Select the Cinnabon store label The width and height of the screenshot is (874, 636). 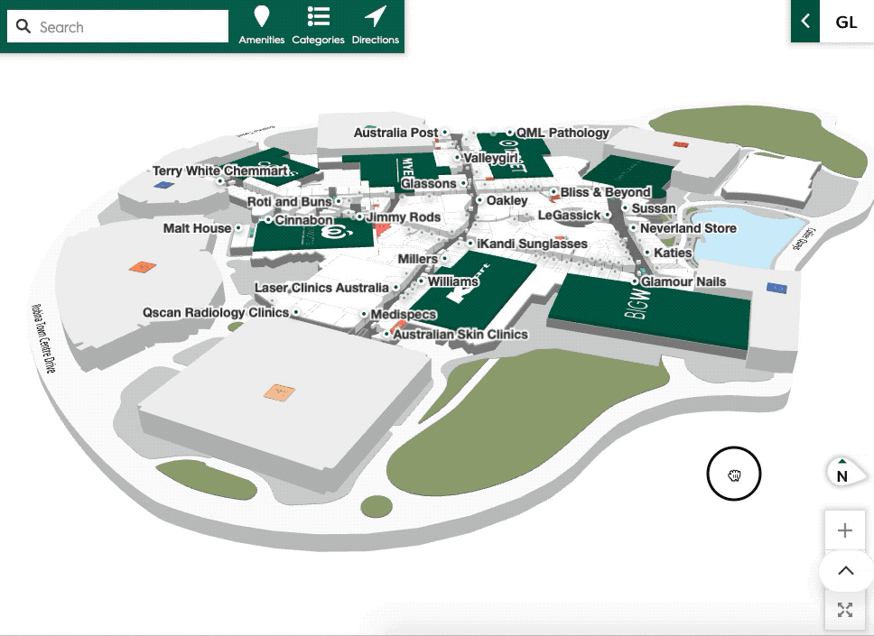(303, 220)
